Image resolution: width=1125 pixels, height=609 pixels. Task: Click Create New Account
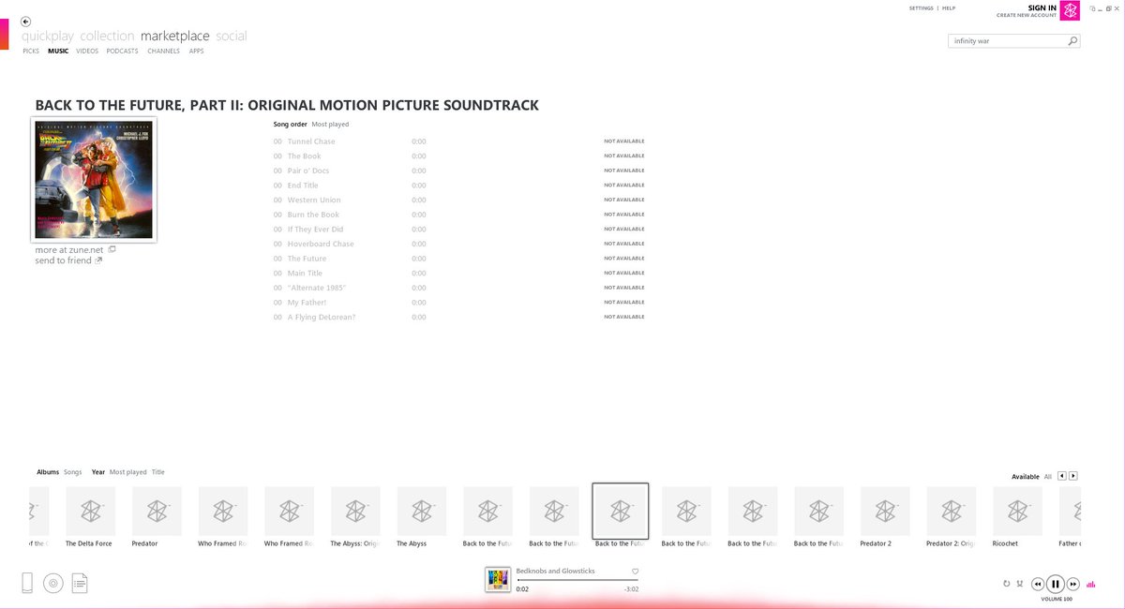tap(1027, 16)
